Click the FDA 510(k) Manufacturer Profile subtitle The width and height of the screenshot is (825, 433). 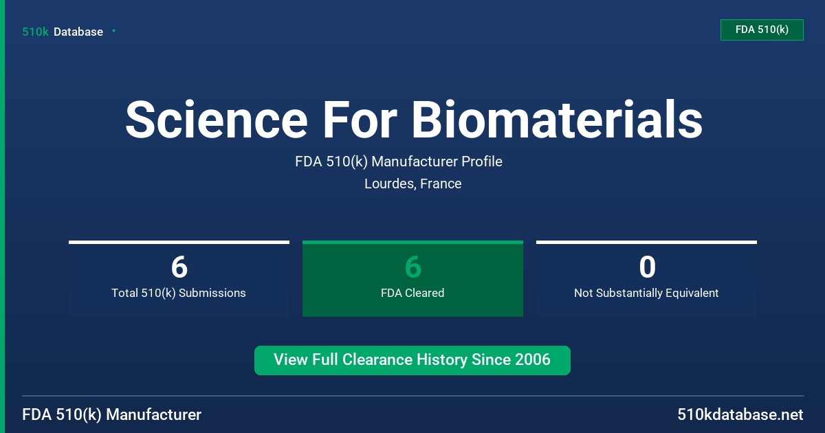click(399, 162)
